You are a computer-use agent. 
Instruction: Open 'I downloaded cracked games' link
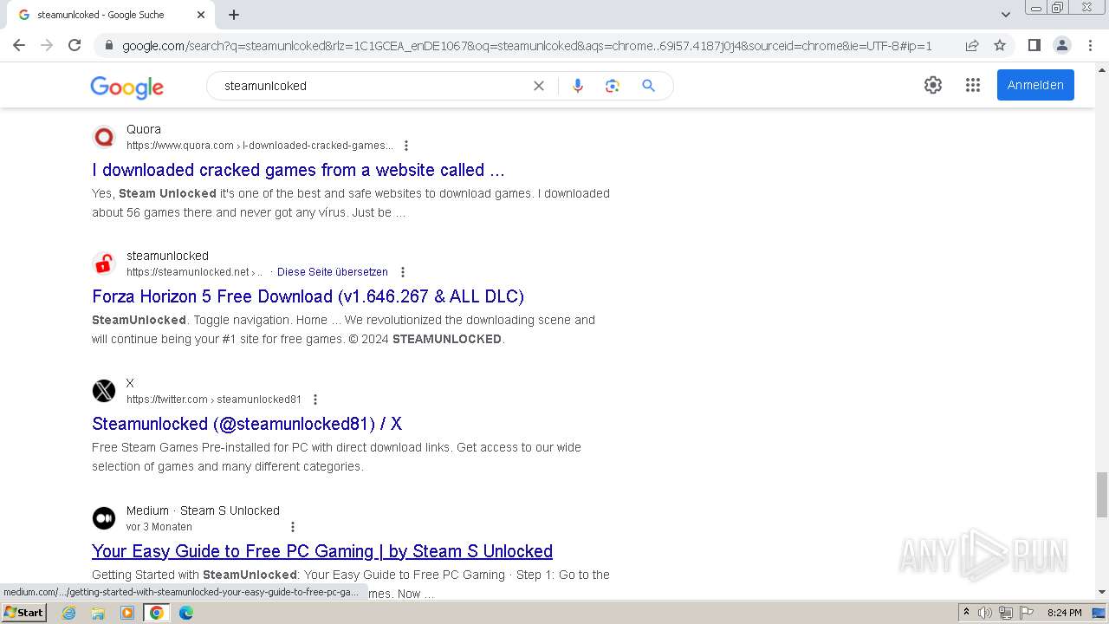tap(298, 170)
